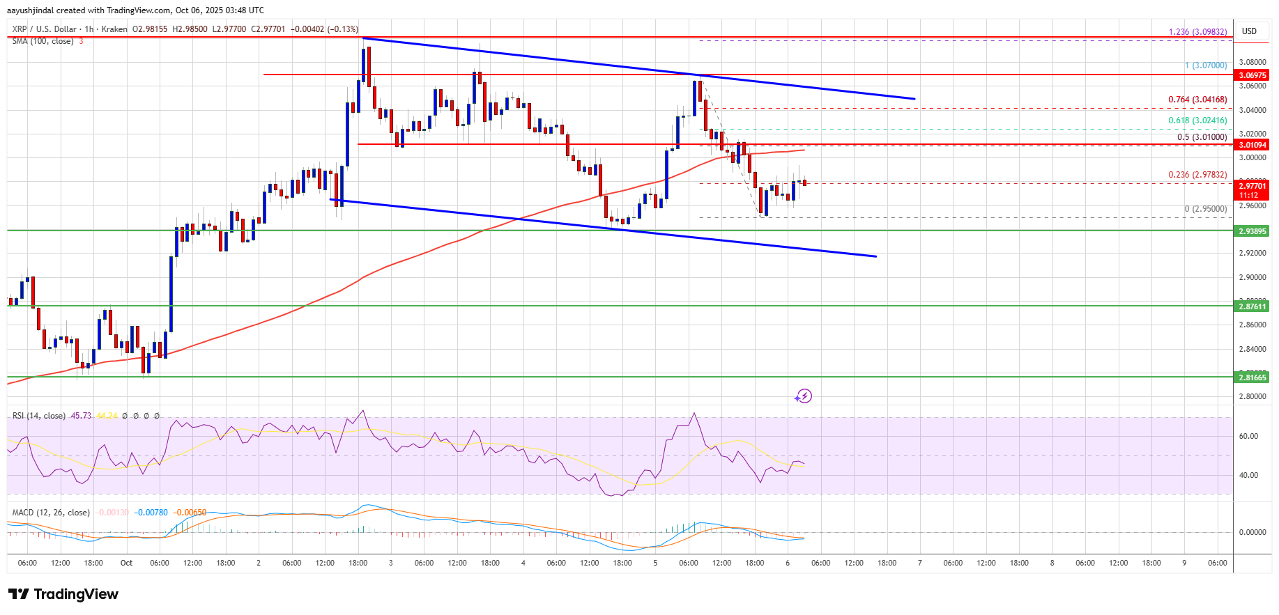
Task: Click the 0.236 (2.97832) Fibonacci label
Action: (x=1197, y=175)
